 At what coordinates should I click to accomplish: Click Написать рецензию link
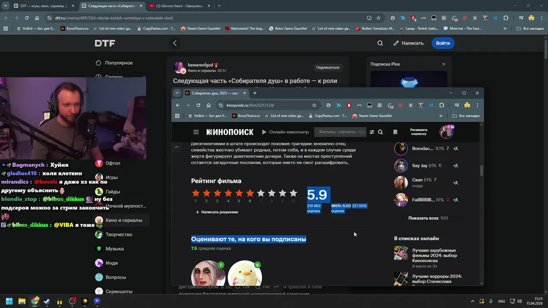pyautogui.click(x=217, y=212)
